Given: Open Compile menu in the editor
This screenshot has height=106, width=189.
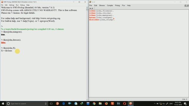Looking at the screenshot, I should pyautogui.click(x=110, y=6).
